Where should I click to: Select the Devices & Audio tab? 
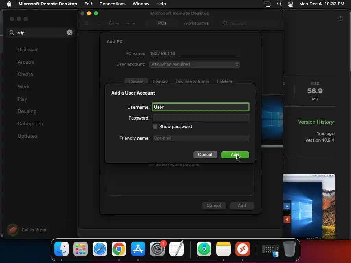click(192, 81)
